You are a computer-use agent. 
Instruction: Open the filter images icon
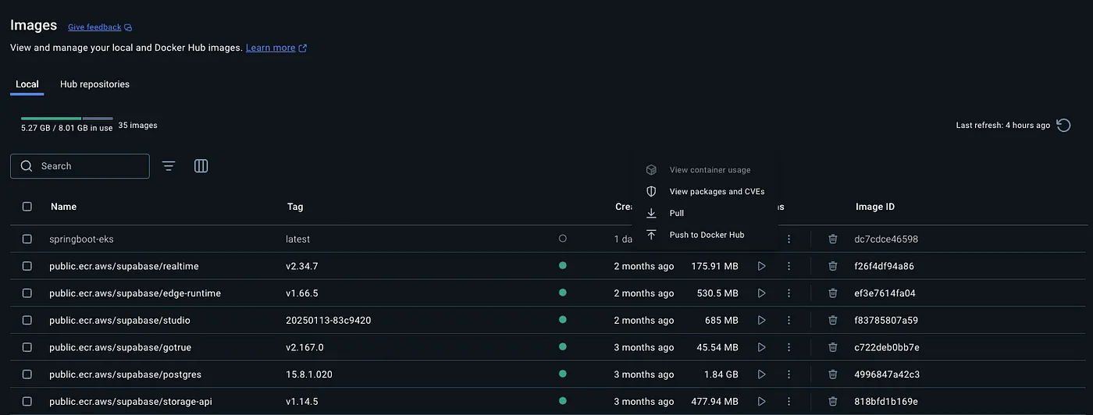click(x=169, y=166)
